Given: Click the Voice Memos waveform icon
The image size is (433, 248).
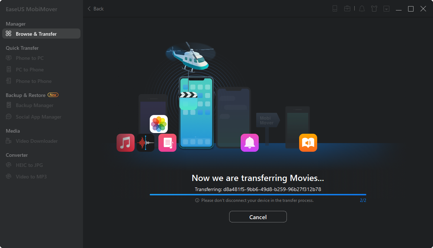Looking at the screenshot, I should click(145, 143).
